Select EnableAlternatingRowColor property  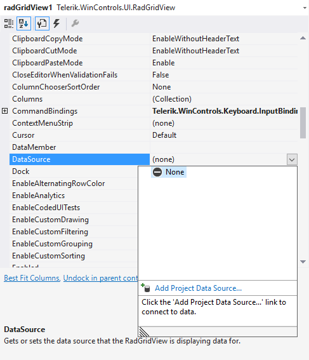point(74,183)
